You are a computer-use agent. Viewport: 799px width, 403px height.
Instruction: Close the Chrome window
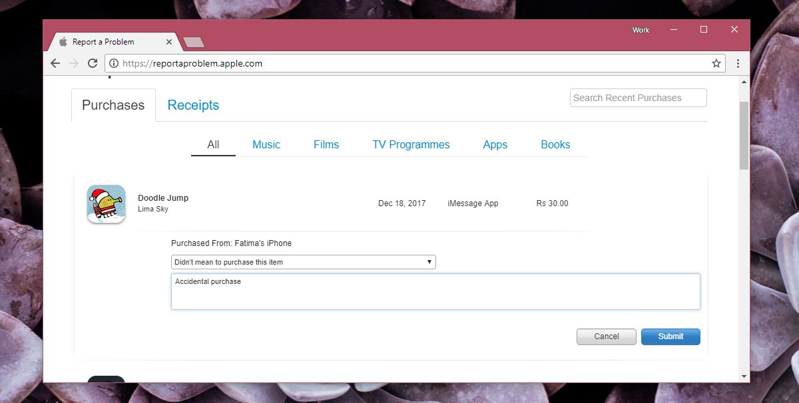tap(734, 30)
